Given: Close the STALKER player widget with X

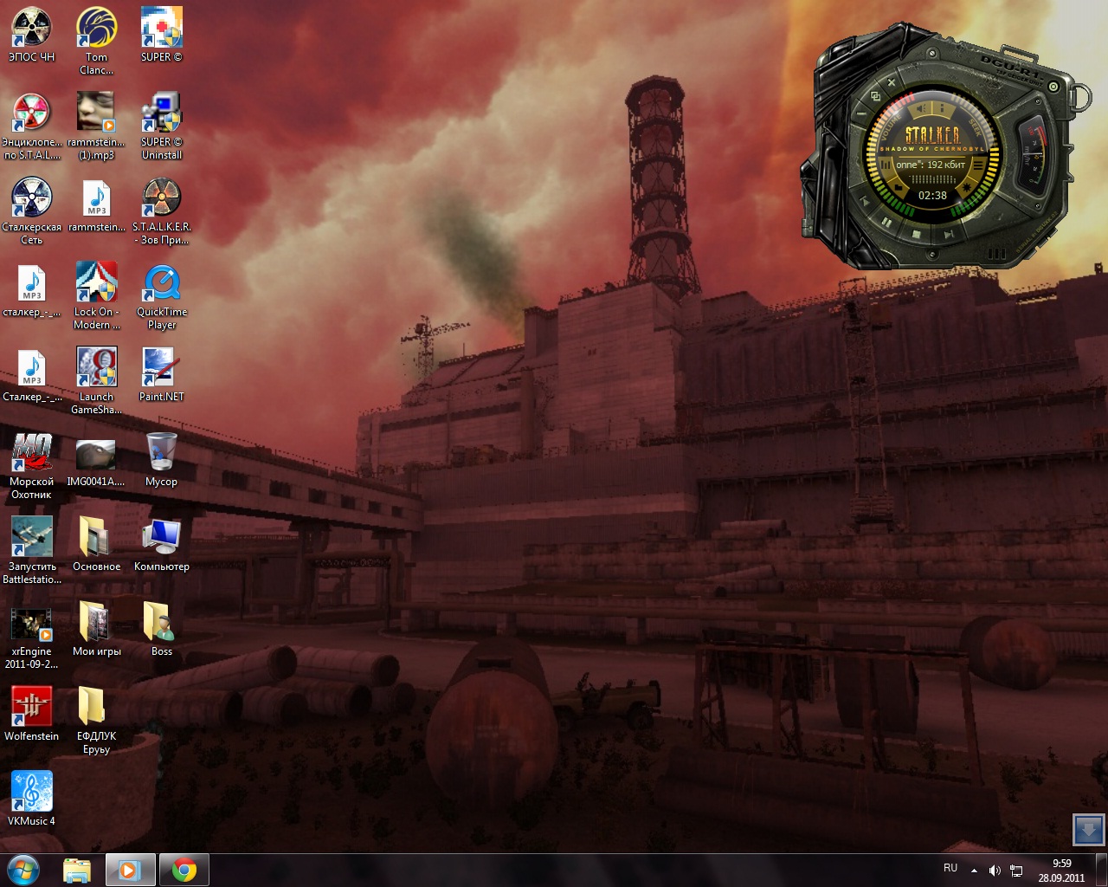Looking at the screenshot, I should (892, 83).
